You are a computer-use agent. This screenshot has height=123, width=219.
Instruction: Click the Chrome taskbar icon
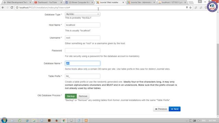[64, 121]
